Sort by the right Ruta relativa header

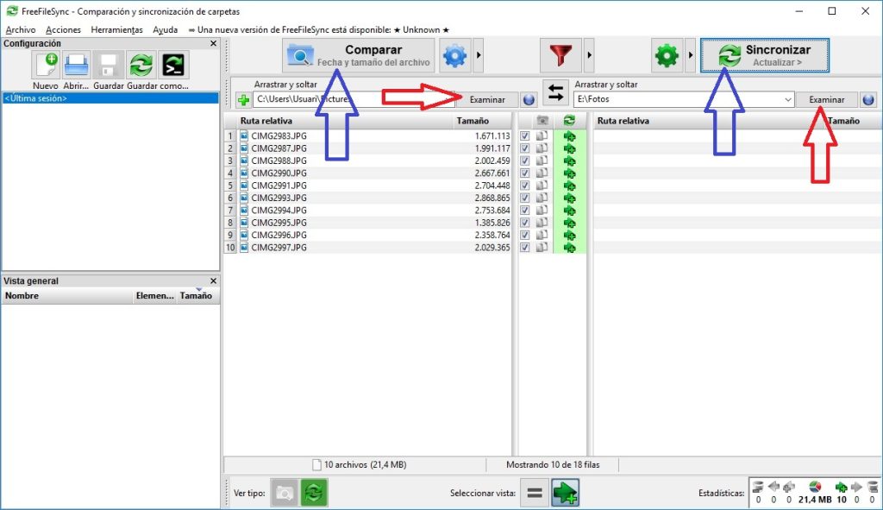(x=623, y=121)
